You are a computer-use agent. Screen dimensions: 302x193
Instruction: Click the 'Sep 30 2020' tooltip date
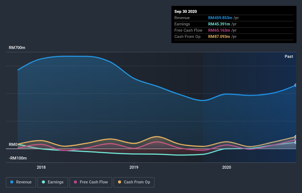[185, 11]
